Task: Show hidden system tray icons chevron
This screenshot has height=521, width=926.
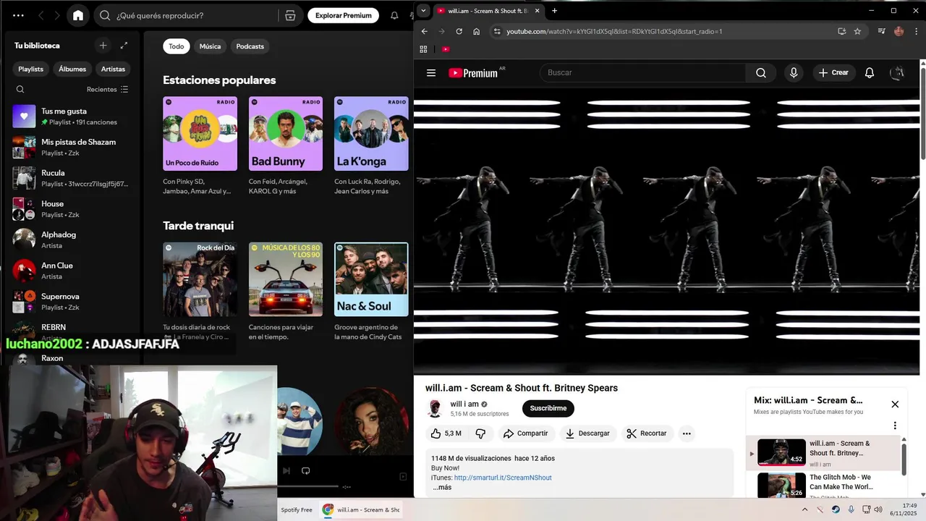Action: 804,509
